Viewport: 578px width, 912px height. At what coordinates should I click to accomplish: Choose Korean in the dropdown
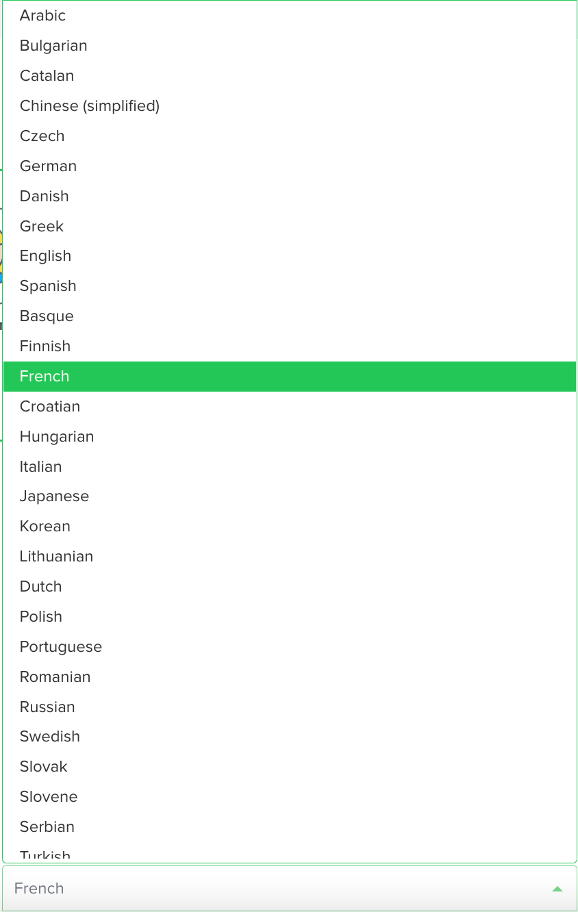click(x=289, y=526)
